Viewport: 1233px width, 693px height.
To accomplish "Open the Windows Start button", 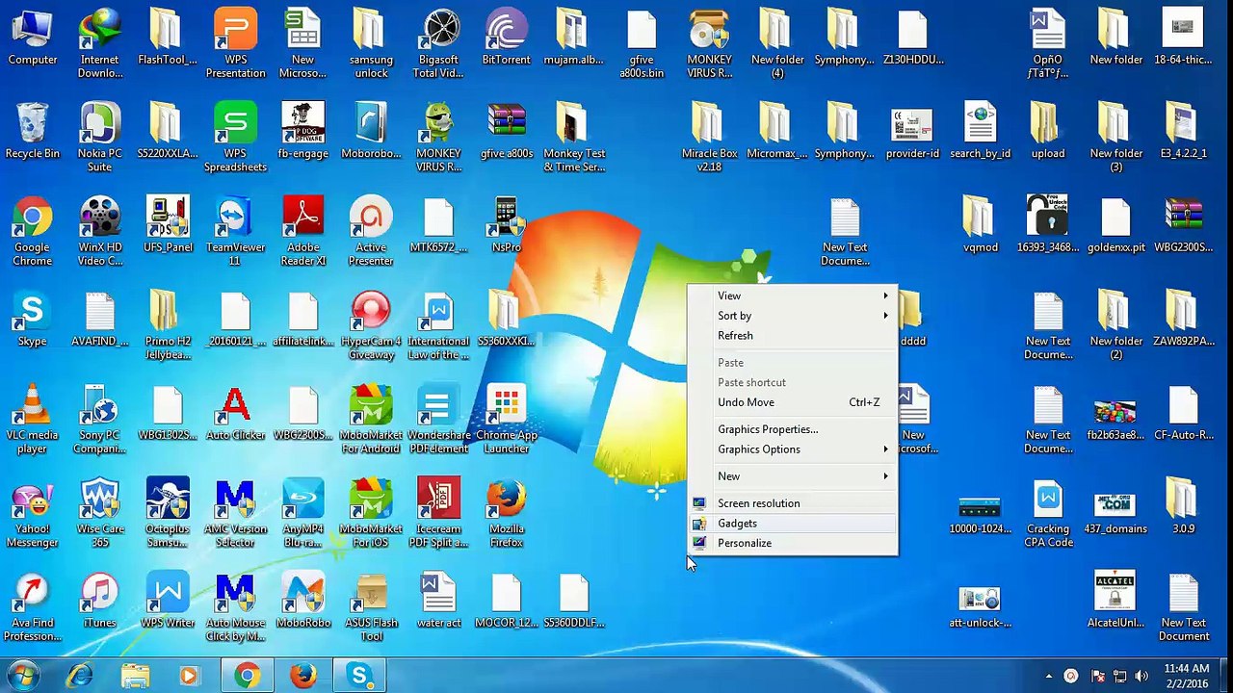I will [23, 676].
